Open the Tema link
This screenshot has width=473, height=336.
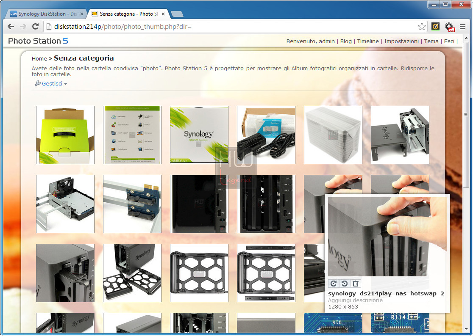[431, 41]
